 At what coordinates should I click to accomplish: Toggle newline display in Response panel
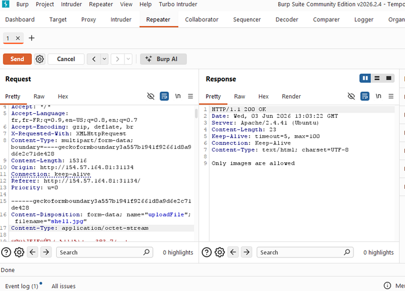[378, 96]
